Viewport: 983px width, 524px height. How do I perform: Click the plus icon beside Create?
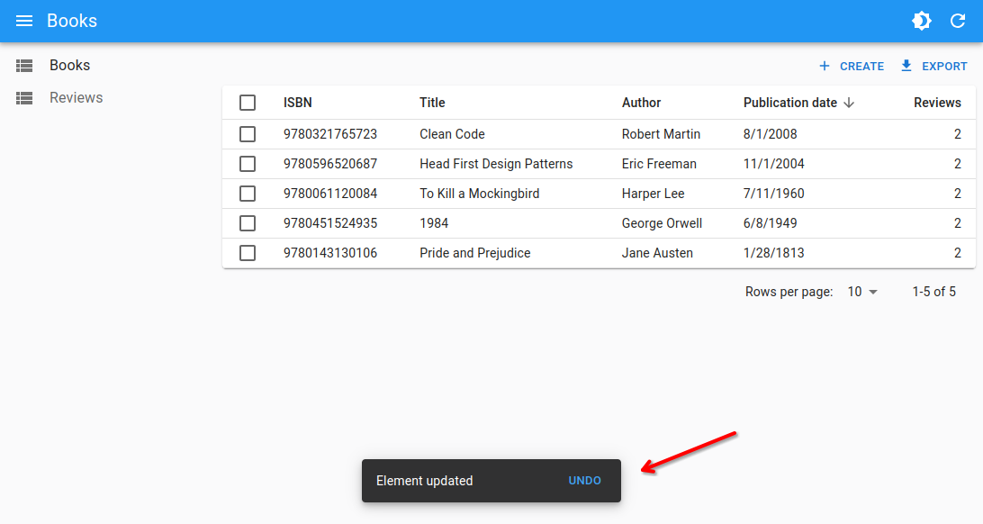(x=825, y=67)
